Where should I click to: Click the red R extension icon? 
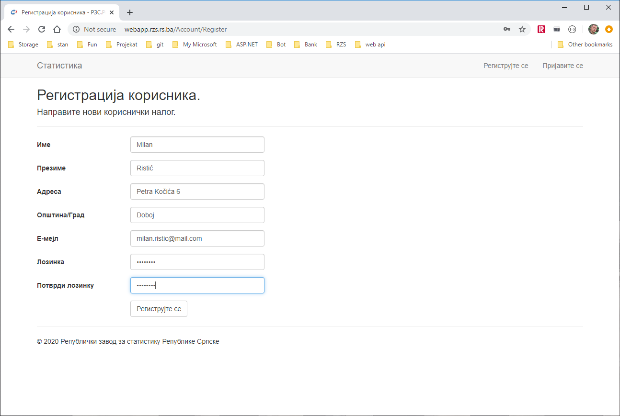541,29
